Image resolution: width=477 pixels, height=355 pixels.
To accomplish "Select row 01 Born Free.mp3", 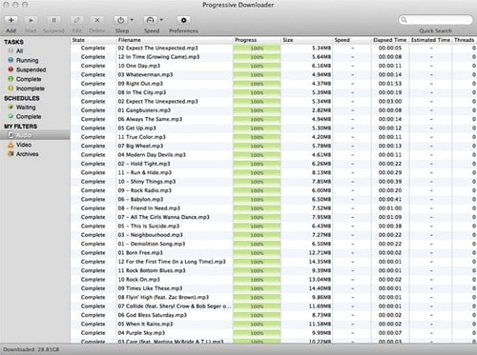I will coord(274,252).
